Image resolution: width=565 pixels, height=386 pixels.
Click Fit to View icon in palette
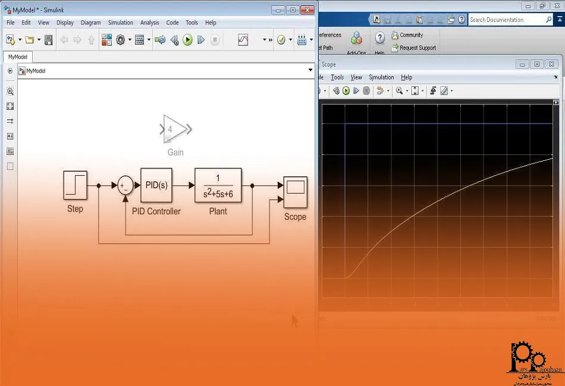(x=10, y=106)
